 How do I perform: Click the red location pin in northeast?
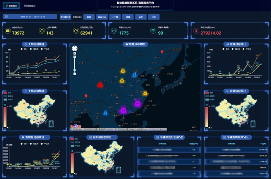pyautogui.click(x=162, y=52)
